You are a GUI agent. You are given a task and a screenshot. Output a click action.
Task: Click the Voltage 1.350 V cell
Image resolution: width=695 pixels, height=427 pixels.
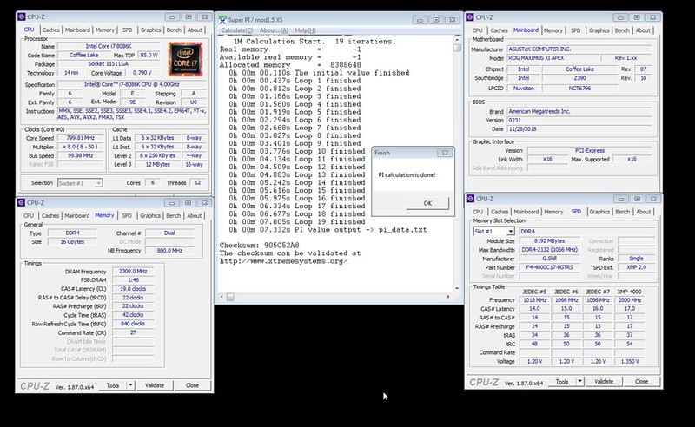629,361
